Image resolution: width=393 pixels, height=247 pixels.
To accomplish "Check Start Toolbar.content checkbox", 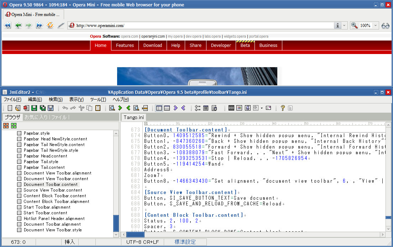I will (x=19, y=213).
